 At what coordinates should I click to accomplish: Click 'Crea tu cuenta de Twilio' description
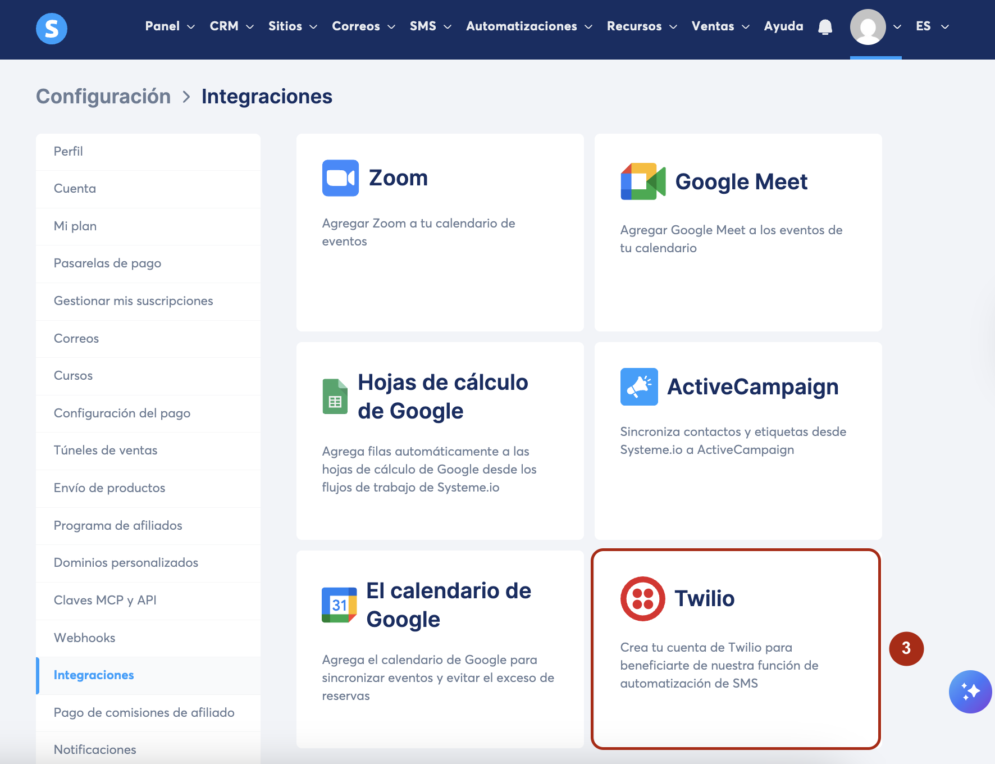(x=719, y=666)
